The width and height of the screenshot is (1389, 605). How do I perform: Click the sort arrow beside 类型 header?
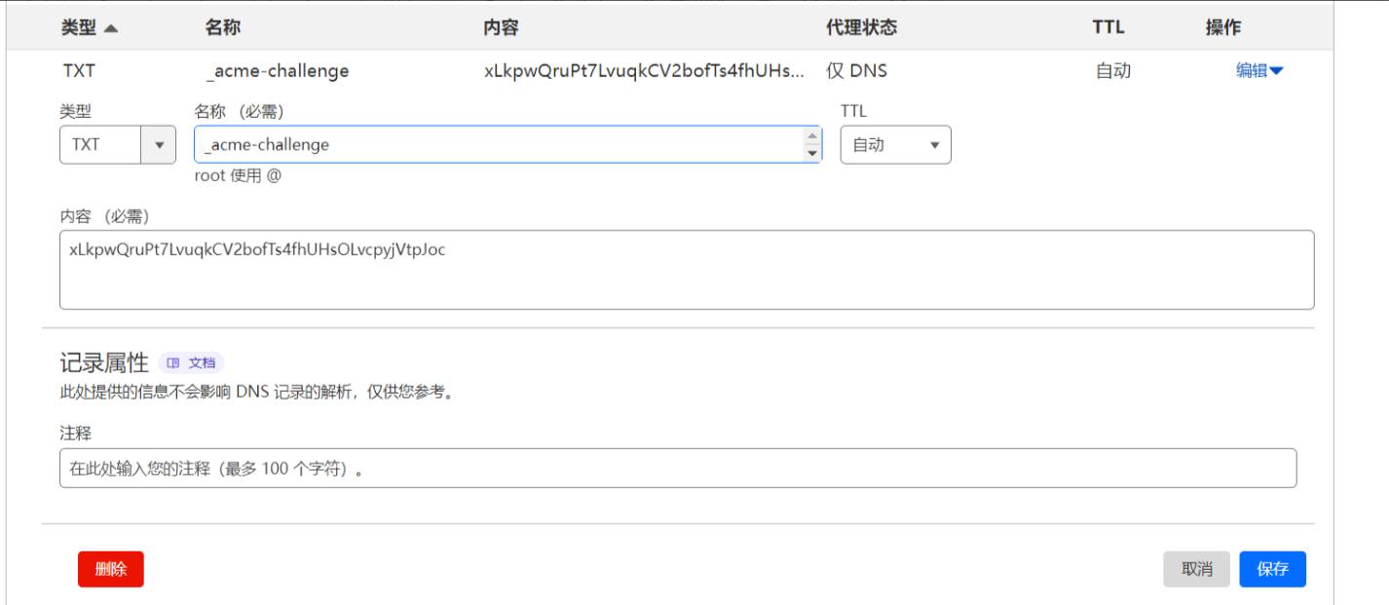(111, 28)
